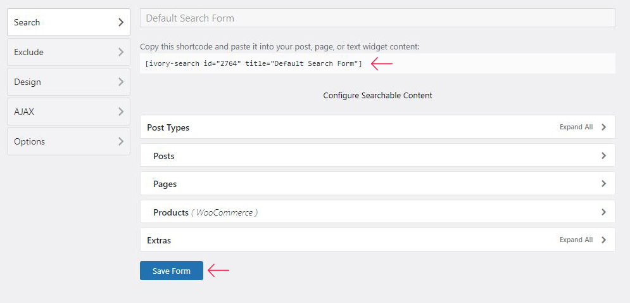Screen dimensions: 630x303
Task: Click the chevron arrow on Exclude tab
Action: pos(121,53)
